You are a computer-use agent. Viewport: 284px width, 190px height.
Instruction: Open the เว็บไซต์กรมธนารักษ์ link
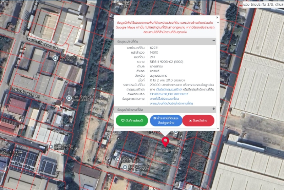coord(172,89)
